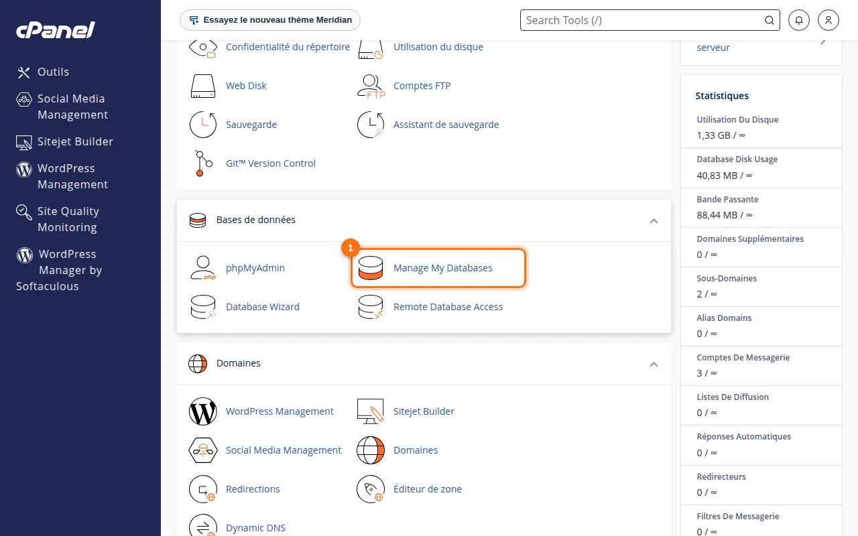The image size is (858, 536).
Task: Click the Manage My Databases cylinder icon
Action: [x=371, y=268]
